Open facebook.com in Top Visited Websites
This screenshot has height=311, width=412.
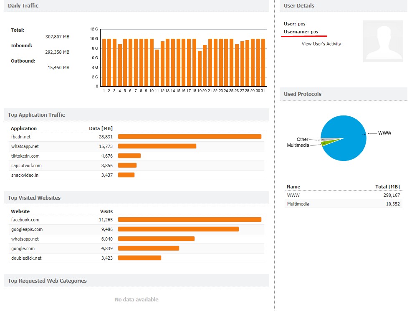click(x=25, y=220)
